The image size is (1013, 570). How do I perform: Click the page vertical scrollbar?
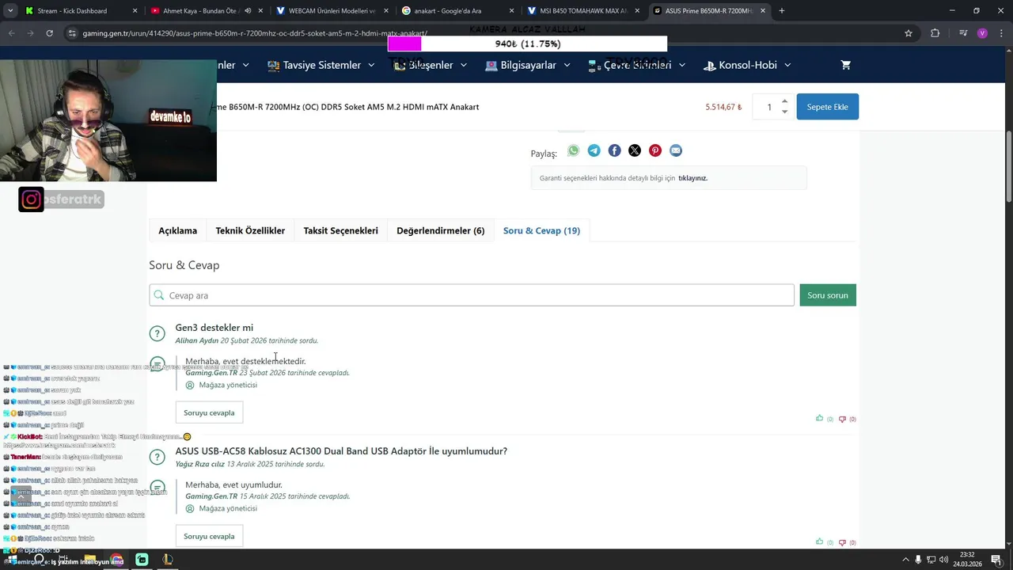coord(1009,166)
